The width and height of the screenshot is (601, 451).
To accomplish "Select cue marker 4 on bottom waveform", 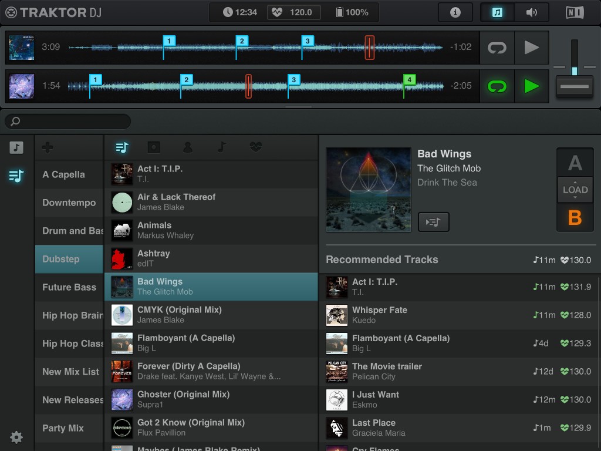I will click(410, 80).
